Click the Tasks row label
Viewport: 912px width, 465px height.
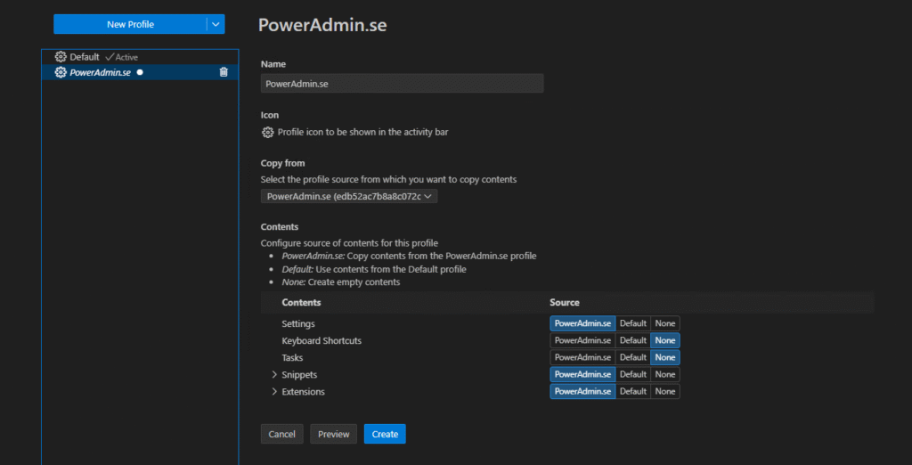[x=292, y=357]
